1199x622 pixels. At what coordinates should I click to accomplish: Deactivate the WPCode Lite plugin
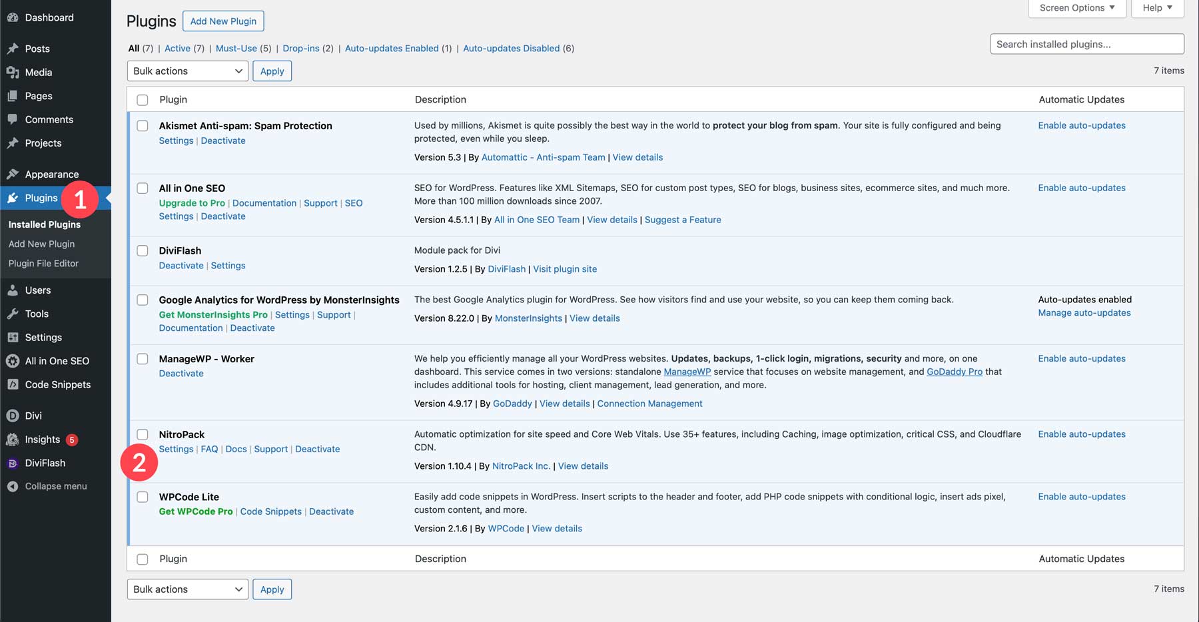331,511
